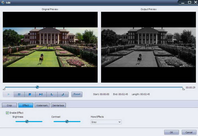Click the play button in playback controls
The image size is (198, 136).
(x=8, y=94)
